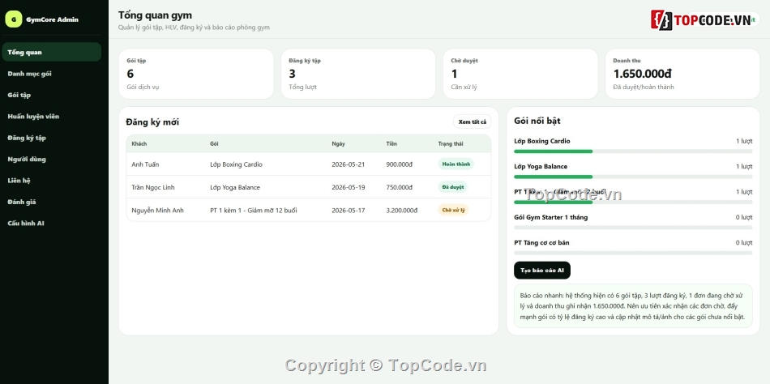Navigate to Người dùng in sidebar
The width and height of the screenshot is (770, 384).
[x=52, y=159]
